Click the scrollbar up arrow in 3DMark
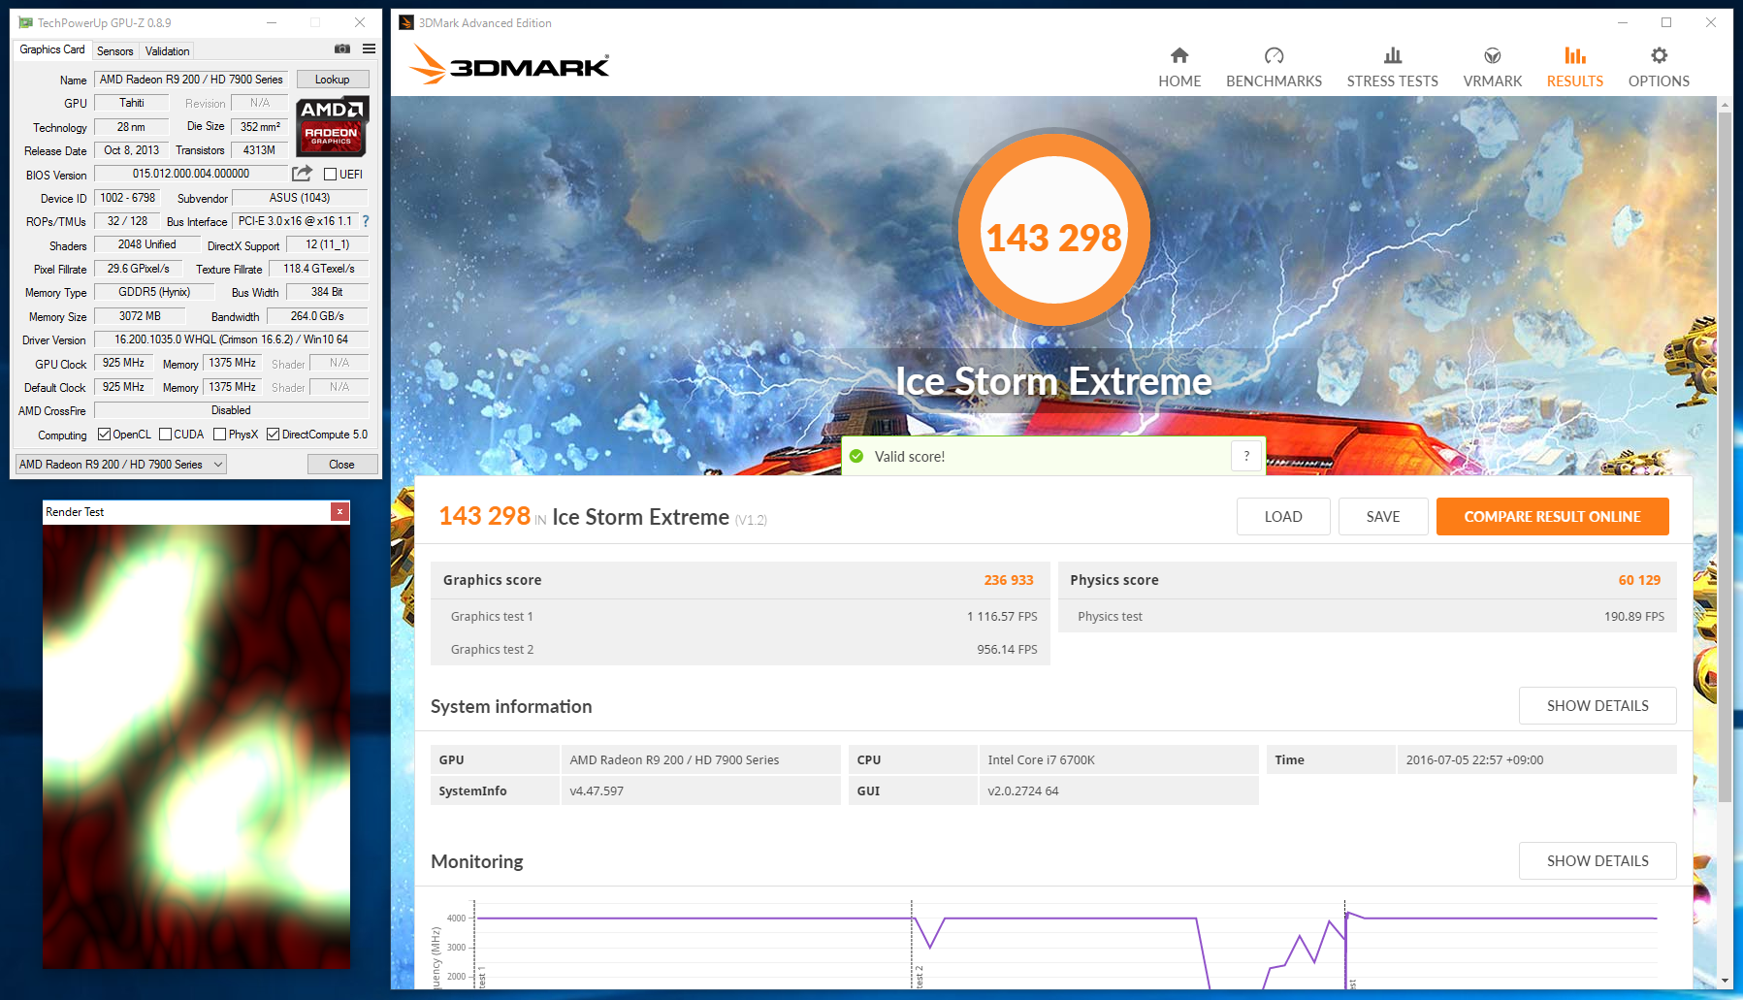This screenshot has width=1743, height=1000. click(x=1725, y=105)
